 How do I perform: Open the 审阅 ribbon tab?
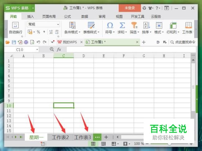pos(102,16)
